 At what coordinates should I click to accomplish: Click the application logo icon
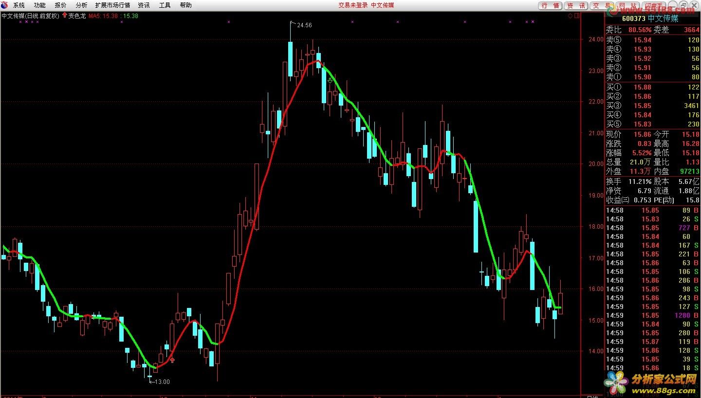point(4,5)
